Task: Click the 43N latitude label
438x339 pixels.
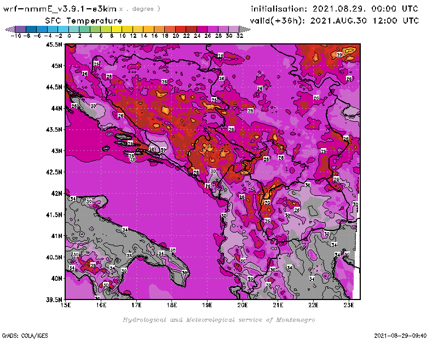Action: (x=57, y=151)
